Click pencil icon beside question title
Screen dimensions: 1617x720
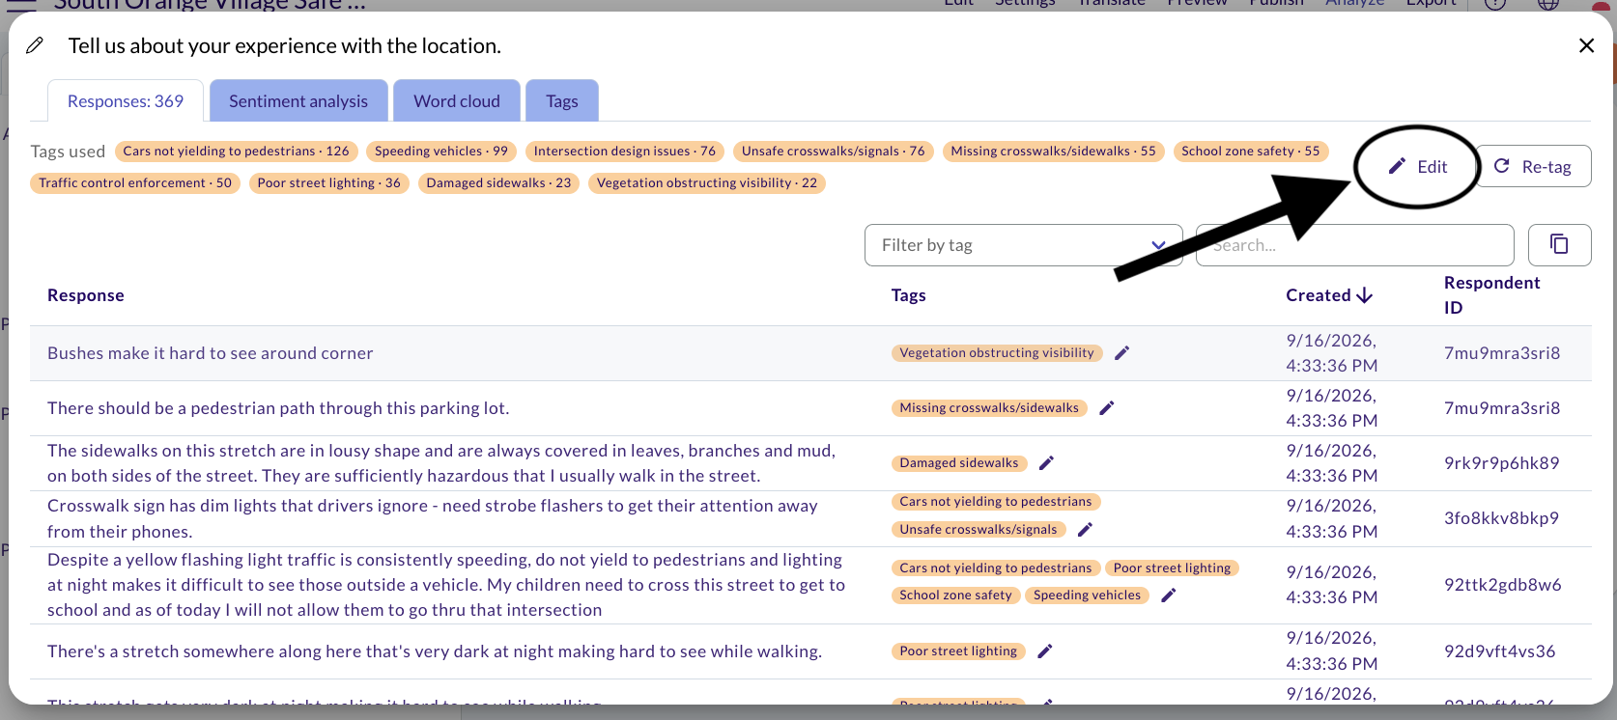click(x=35, y=45)
